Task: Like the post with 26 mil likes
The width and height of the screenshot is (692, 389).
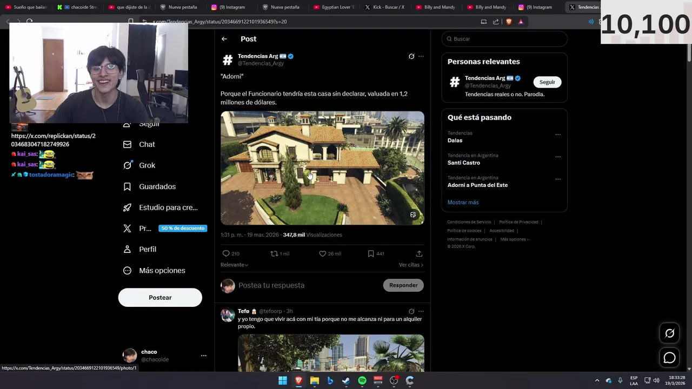Action: pos(330,253)
